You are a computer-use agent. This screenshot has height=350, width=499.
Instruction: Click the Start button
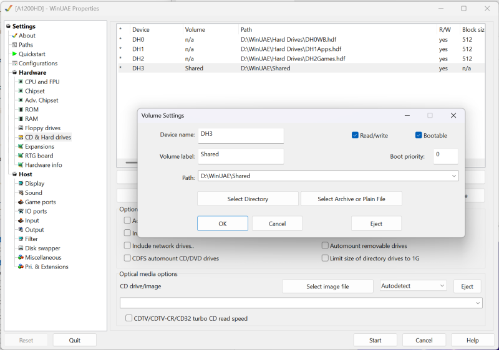click(x=375, y=340)
